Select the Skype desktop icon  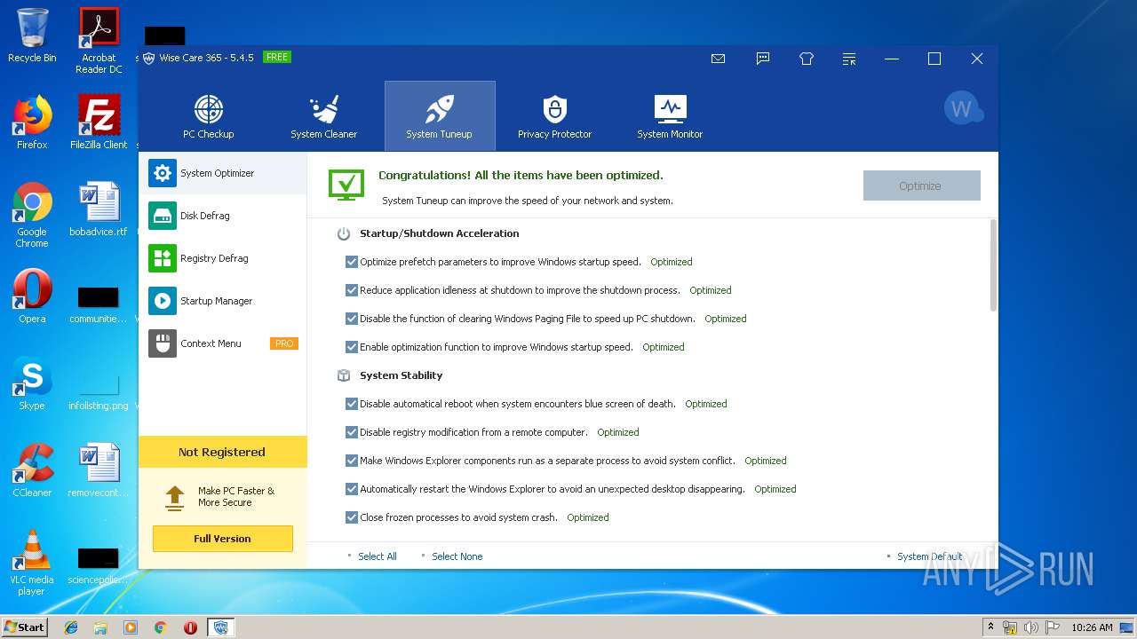pos(32,383)
